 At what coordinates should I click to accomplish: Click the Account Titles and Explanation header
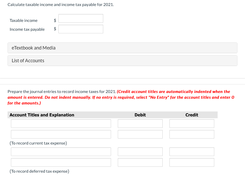tap(42, 115)
